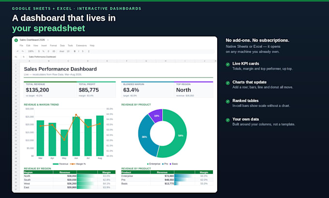Screen dimensions: 329x198
Task: Apply percent format with % button
Action: coord(44,51)
